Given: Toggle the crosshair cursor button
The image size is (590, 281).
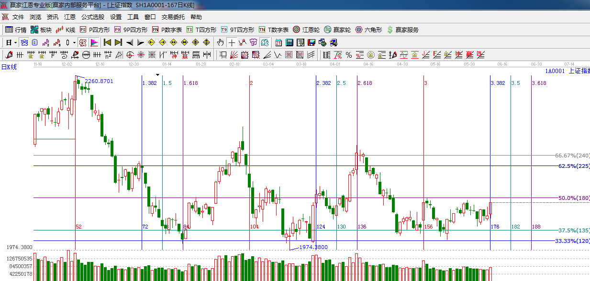Looking at the screenshot, I should click(232, 42).
